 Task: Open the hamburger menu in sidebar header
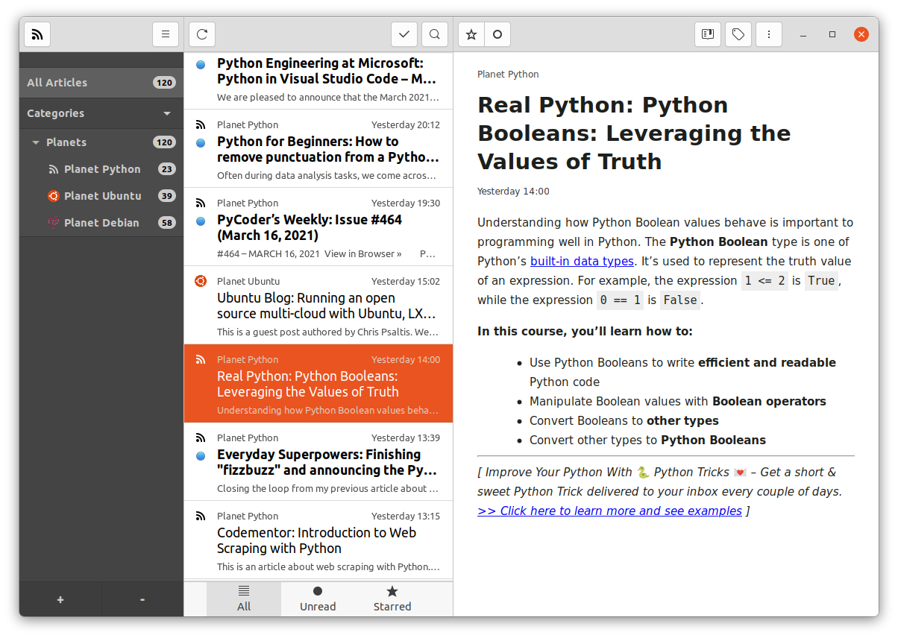[x=166, y=34]
